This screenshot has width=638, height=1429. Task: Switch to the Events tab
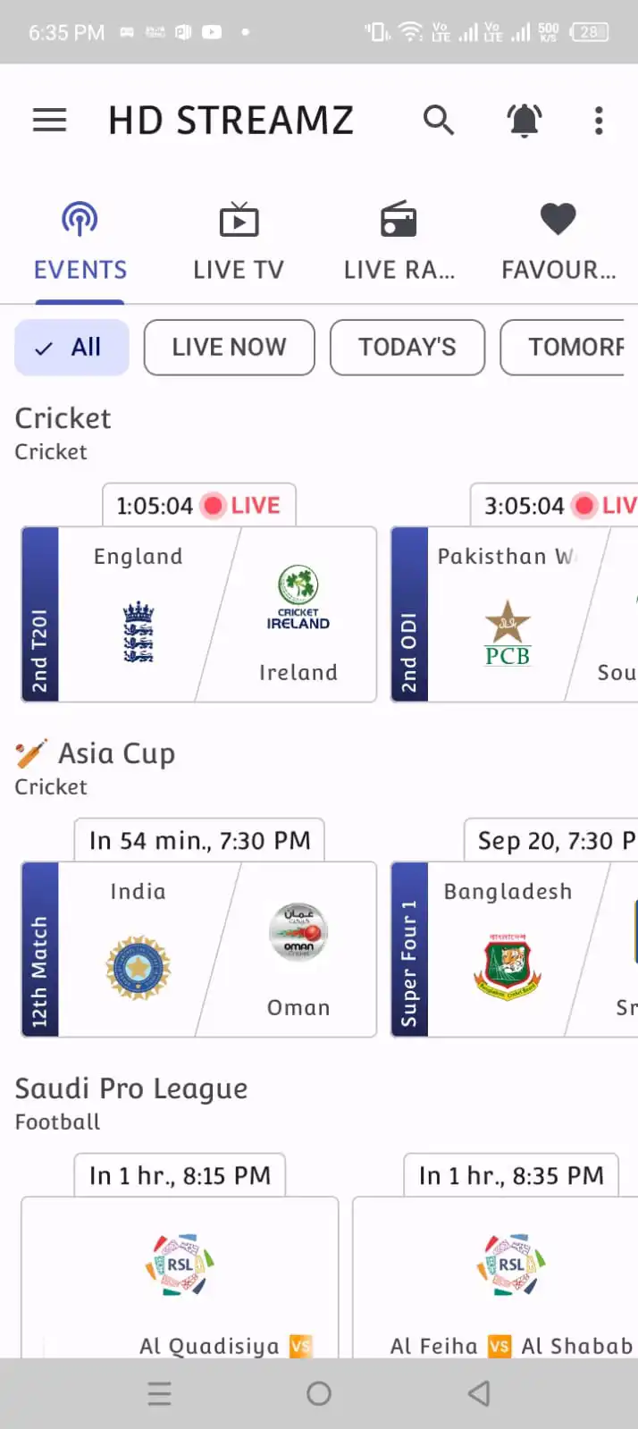(x=80, y=243)
